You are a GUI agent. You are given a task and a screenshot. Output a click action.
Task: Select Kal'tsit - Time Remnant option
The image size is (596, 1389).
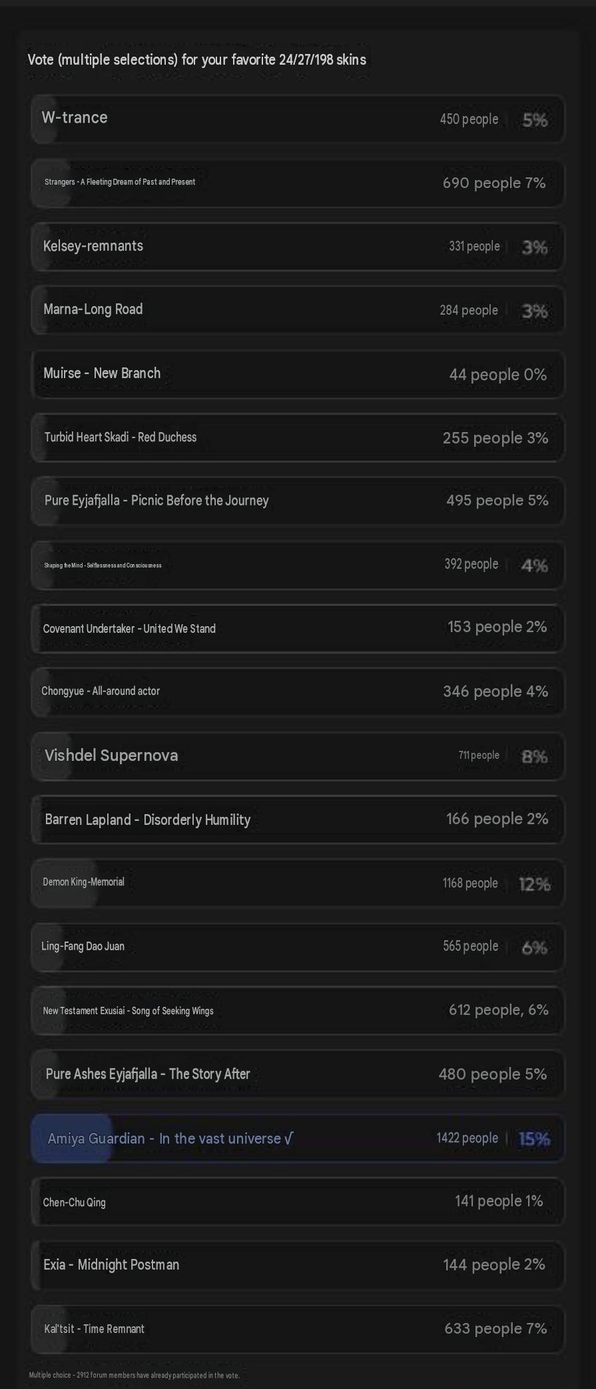click(298, 1329)
